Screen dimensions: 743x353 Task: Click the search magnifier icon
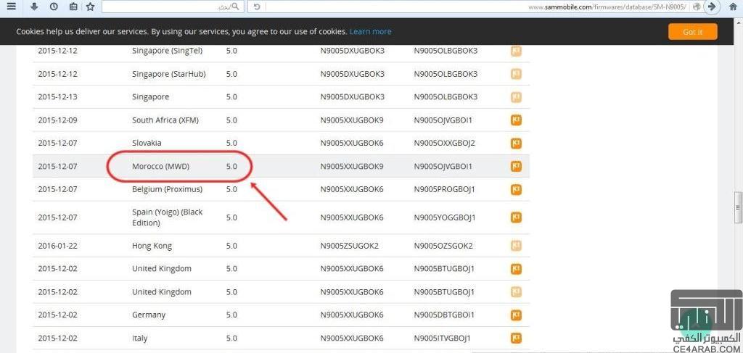(236, 7)
